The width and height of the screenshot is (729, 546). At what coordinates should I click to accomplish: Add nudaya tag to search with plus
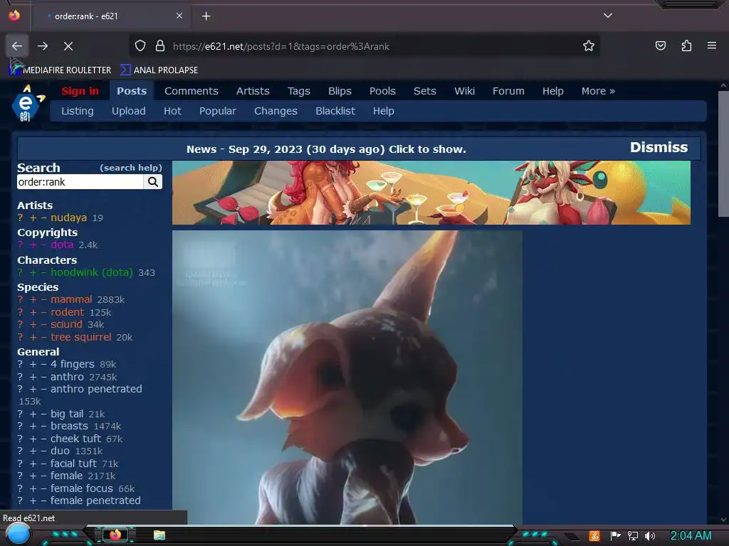coord(33,218)
